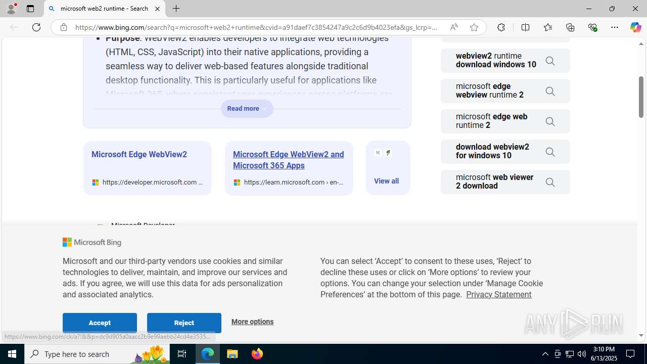The image size is (647, 364).
Task: Open the Copilot sidebar icon
Action: point(635,27)
